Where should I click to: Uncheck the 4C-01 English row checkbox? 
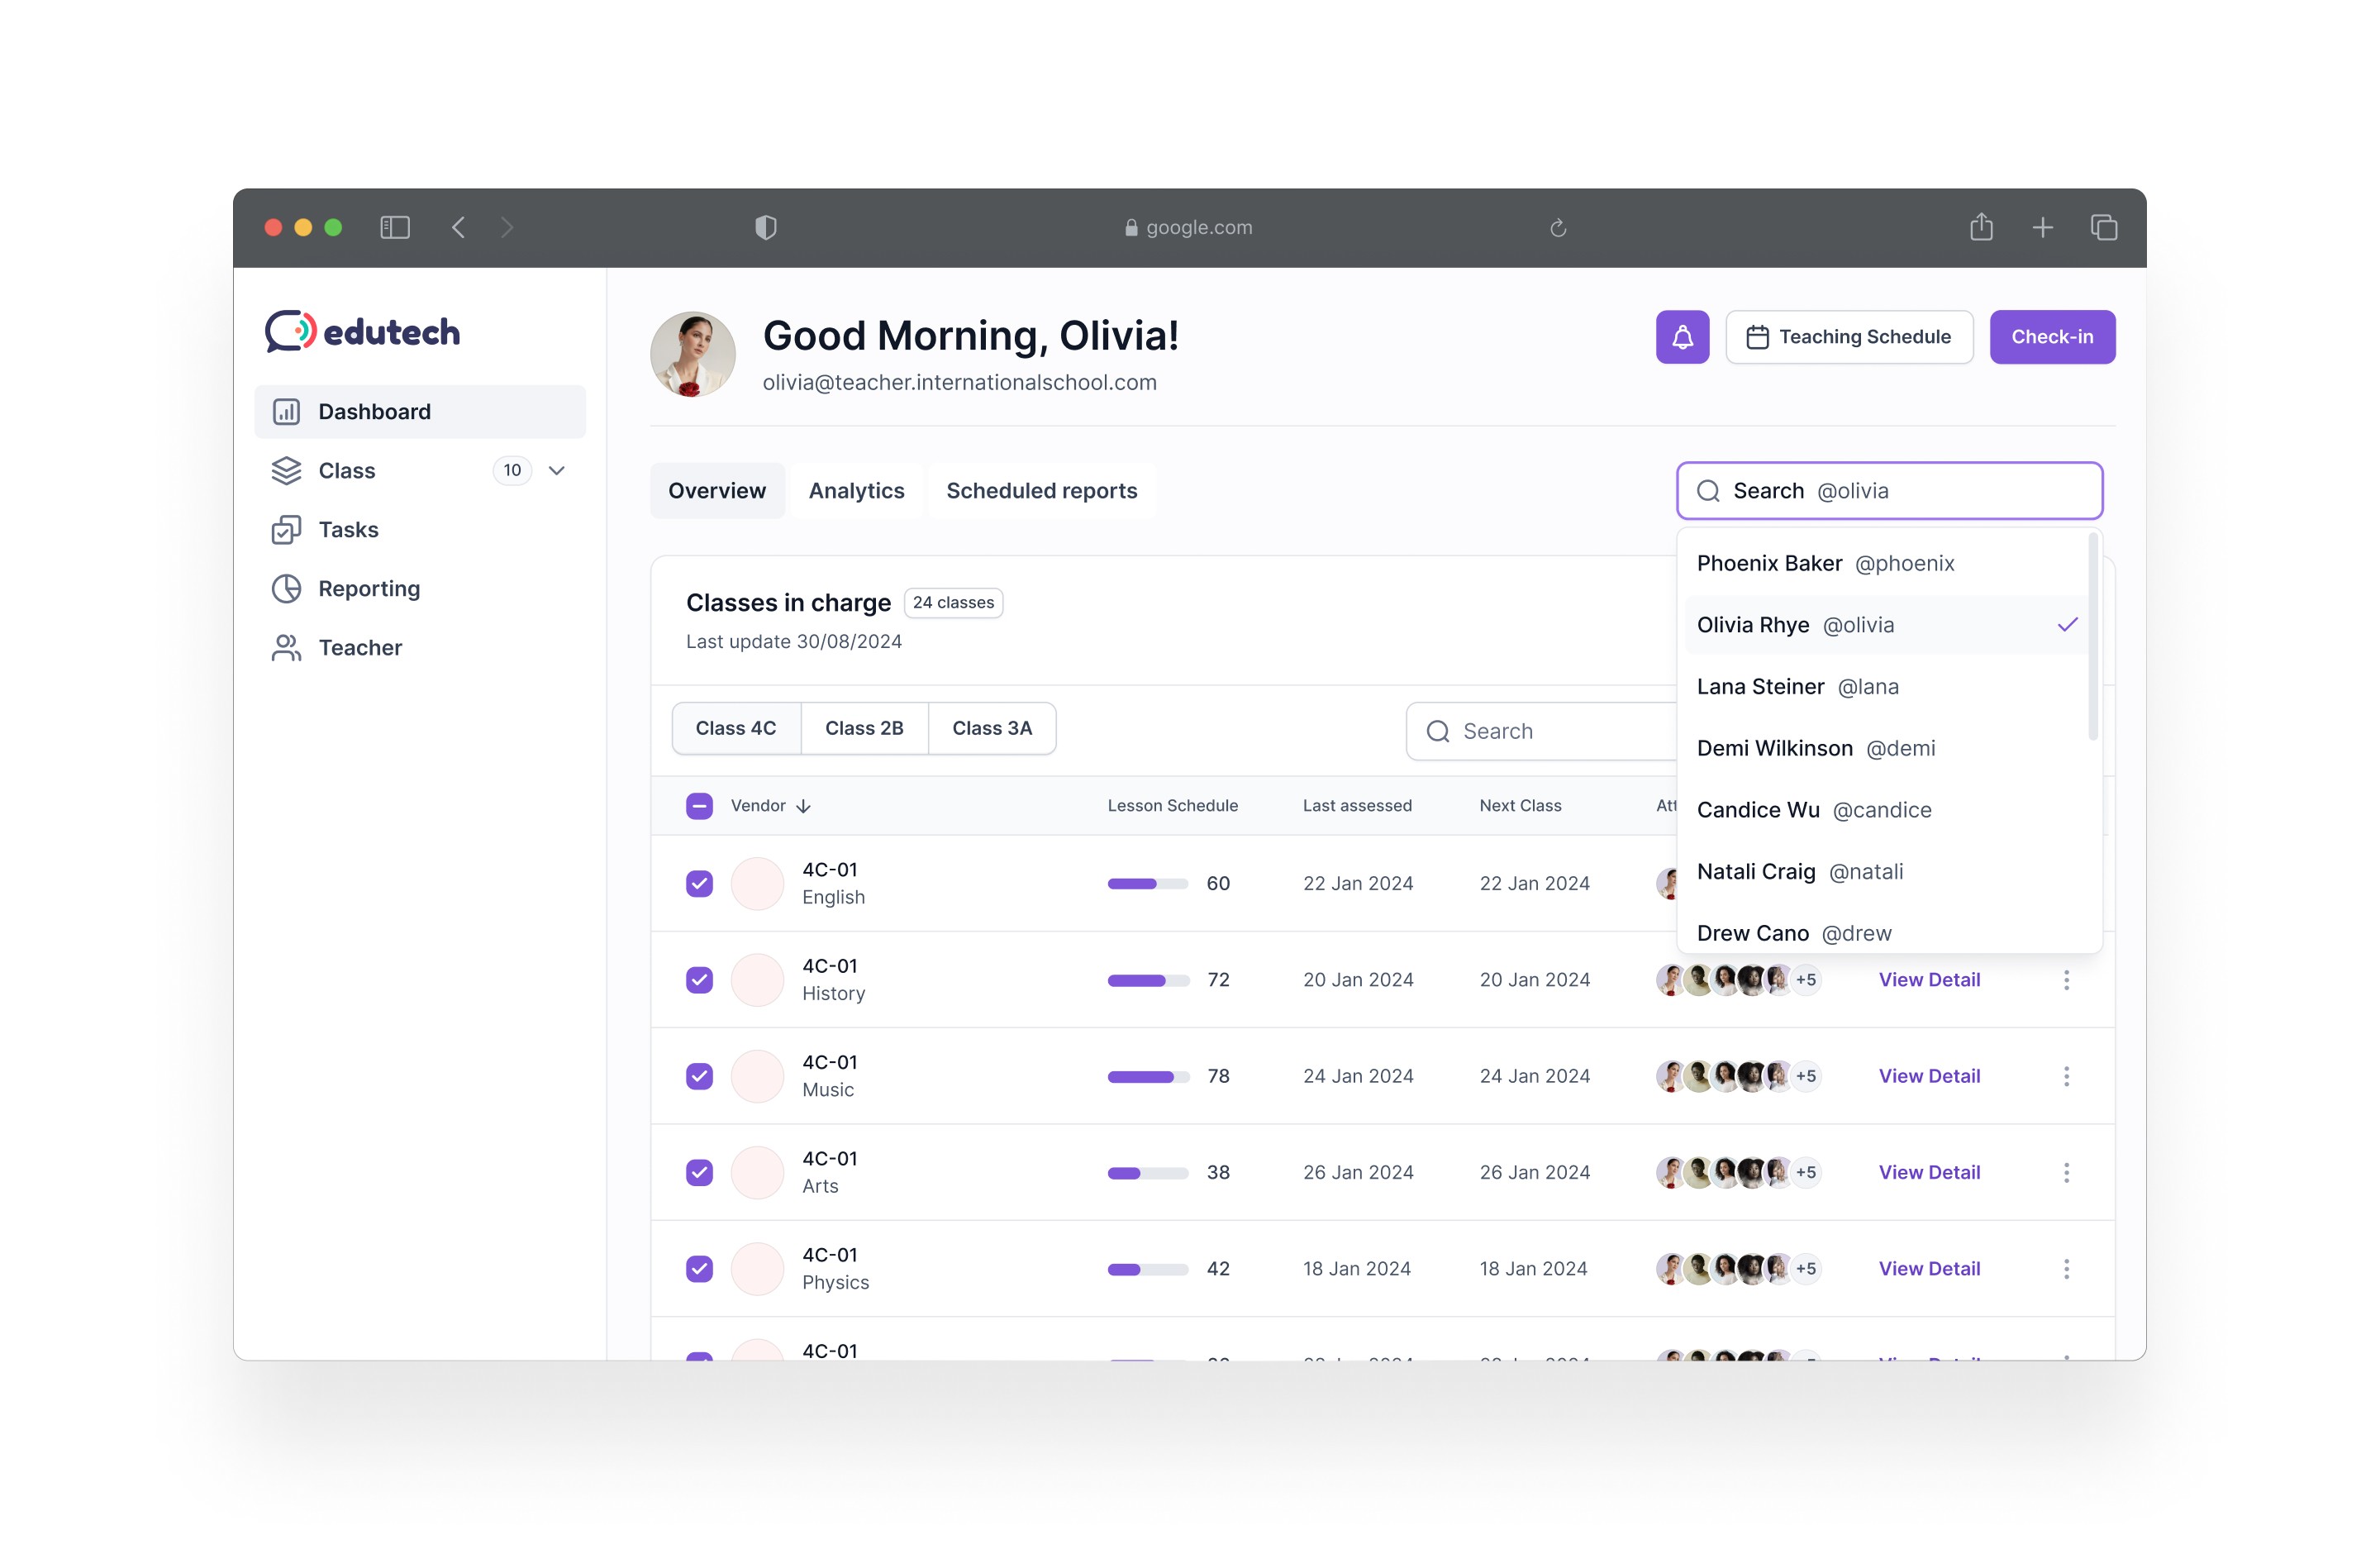tap(699, 884)
